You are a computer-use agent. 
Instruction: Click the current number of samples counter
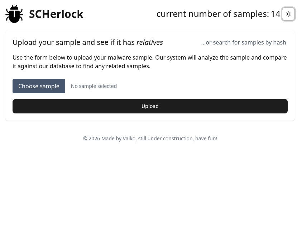coord(219,14)
